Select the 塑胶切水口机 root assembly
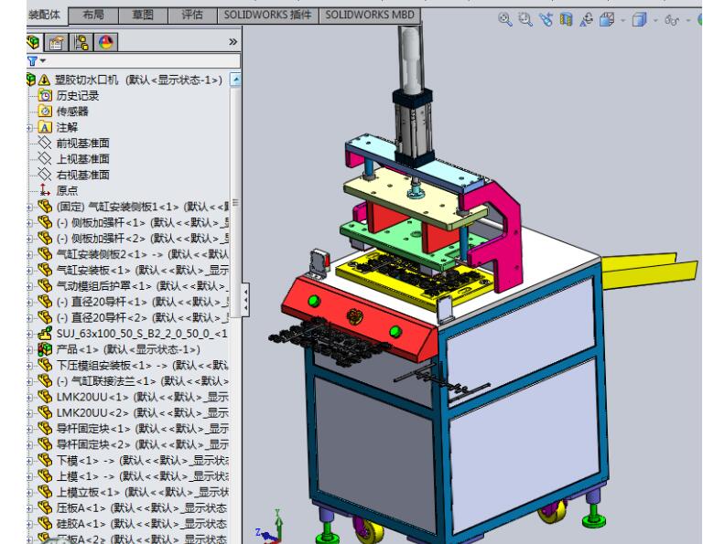The height and width of the screenshot is (544, 703). pos(138,80)
